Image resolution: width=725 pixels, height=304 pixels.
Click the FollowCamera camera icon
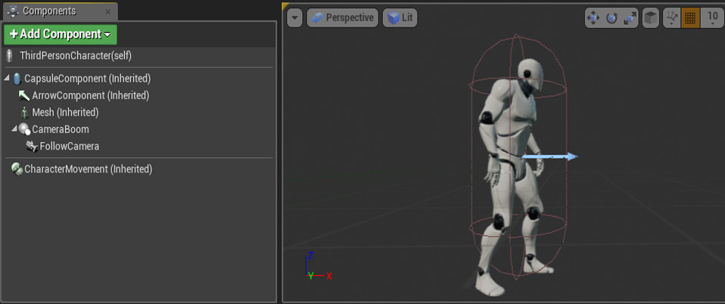pyautogui.click(x=33, y=147)
